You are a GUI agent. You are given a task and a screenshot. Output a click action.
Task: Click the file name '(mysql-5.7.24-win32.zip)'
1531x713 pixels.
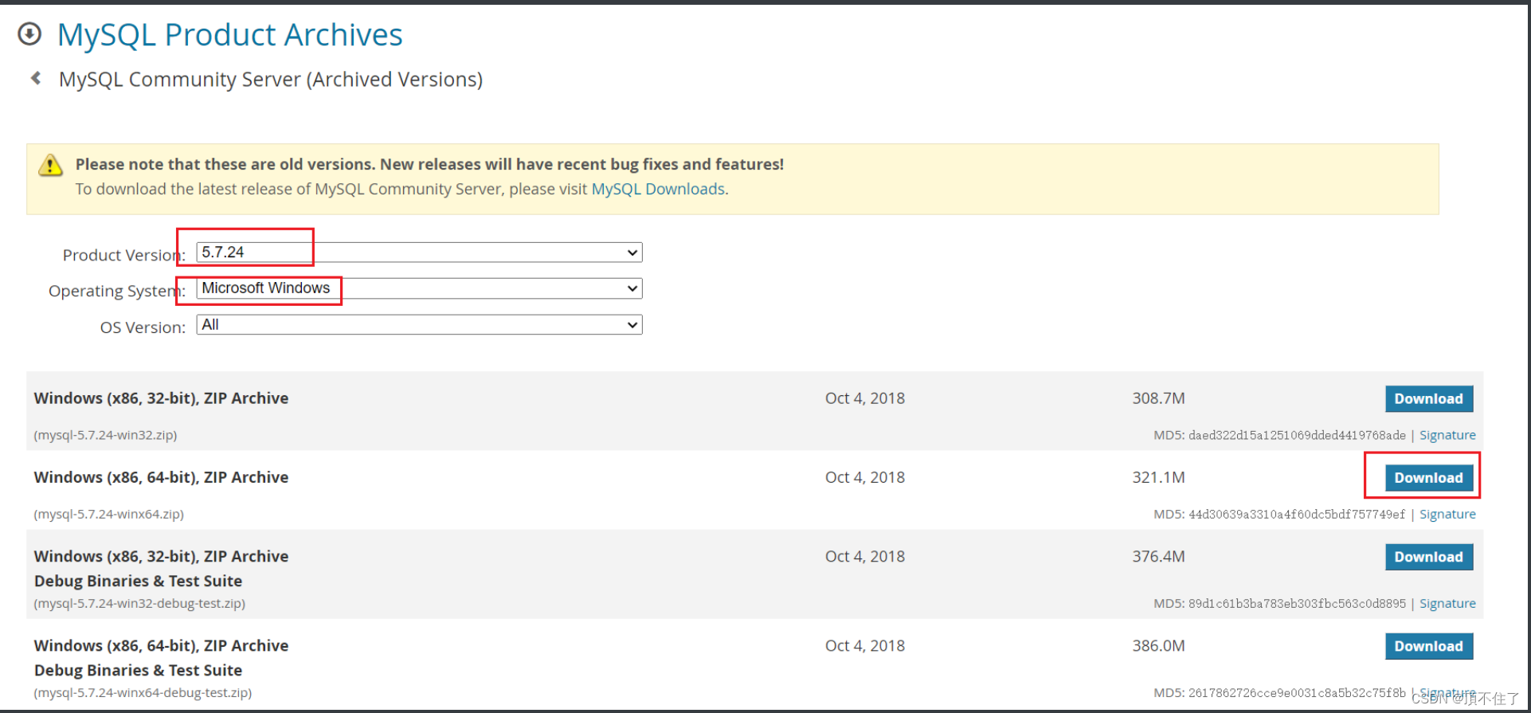click(x=105, y=435)
